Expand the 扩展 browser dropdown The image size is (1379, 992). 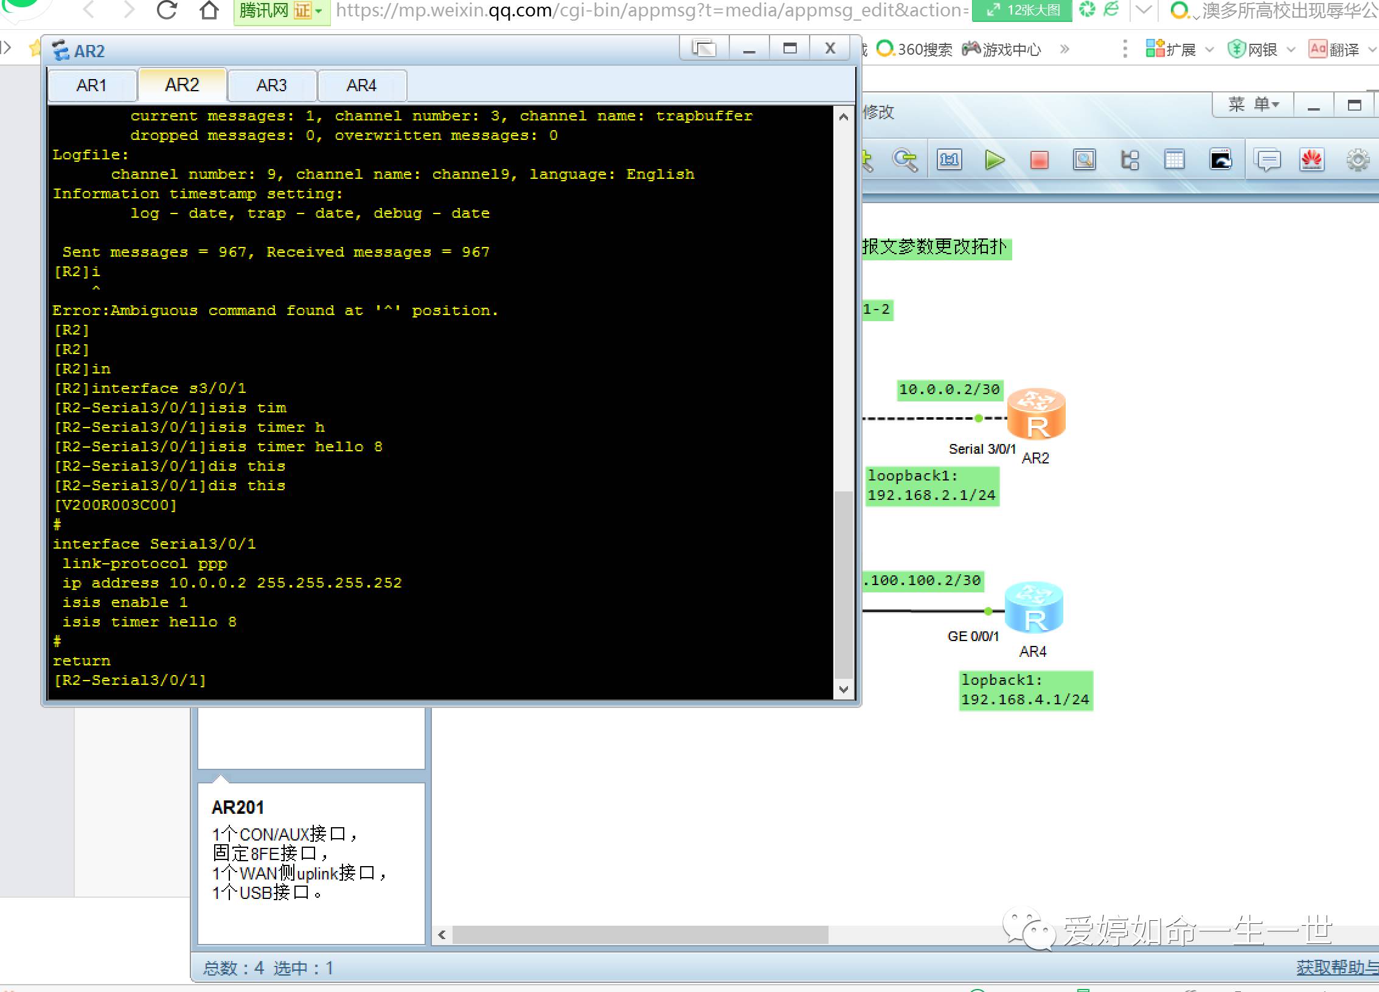1209,50
